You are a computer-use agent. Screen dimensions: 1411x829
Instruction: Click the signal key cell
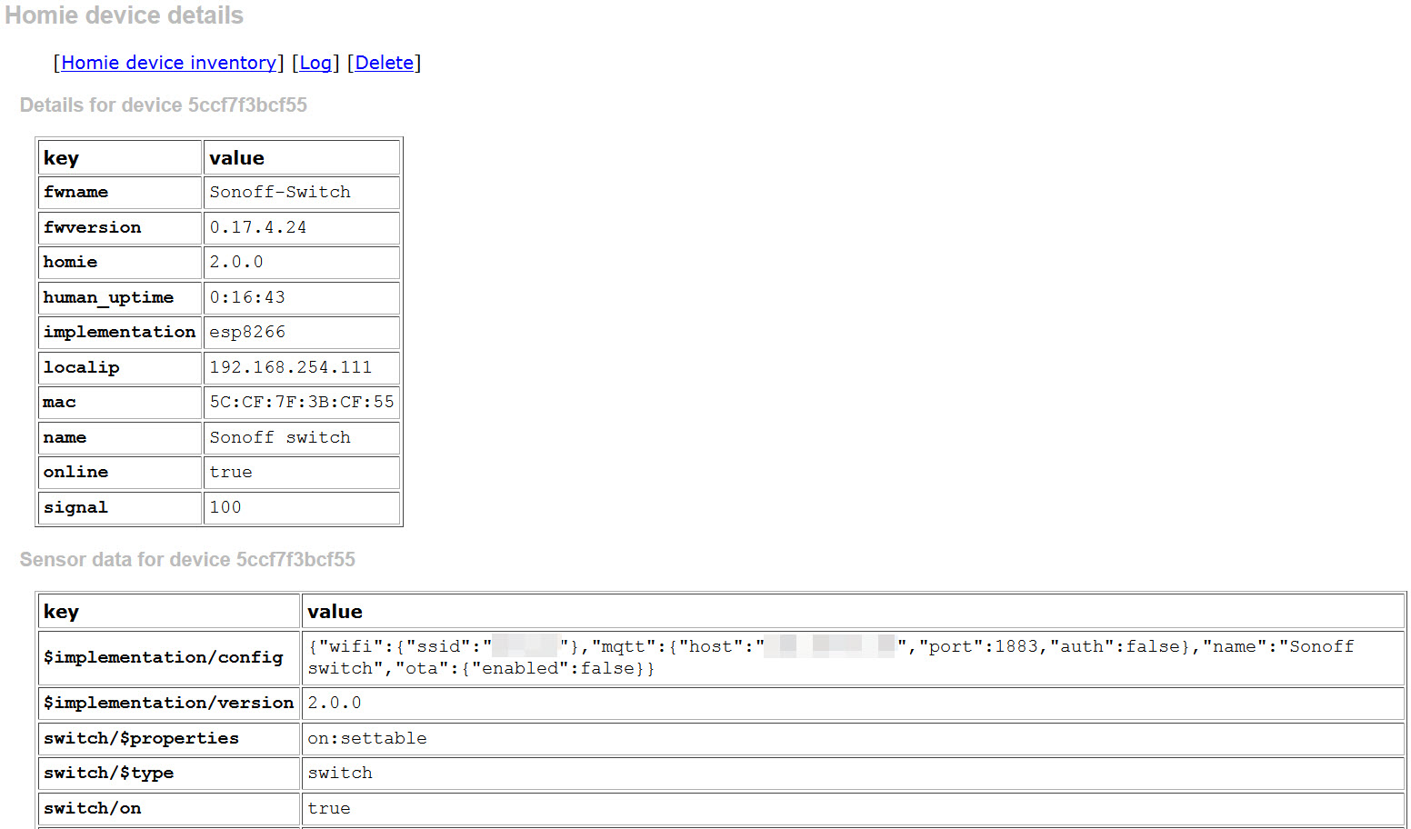120,508
